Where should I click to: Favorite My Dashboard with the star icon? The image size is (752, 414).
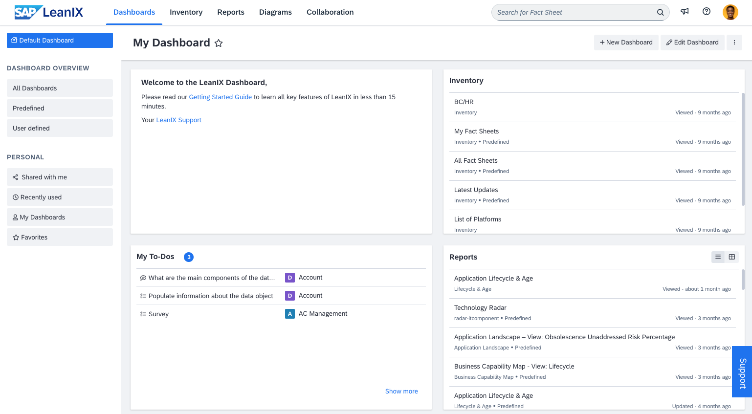point(219,43)
